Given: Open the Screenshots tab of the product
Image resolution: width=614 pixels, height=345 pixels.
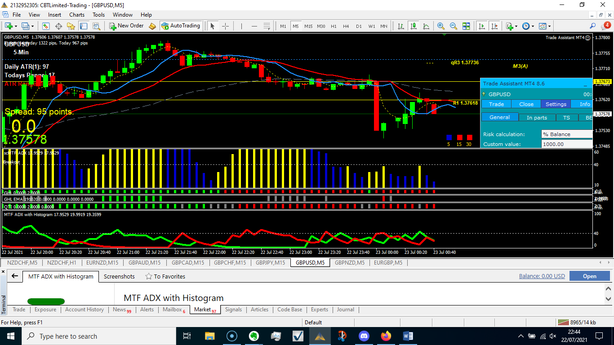Looking at the screenshot, I should [119, 276].
